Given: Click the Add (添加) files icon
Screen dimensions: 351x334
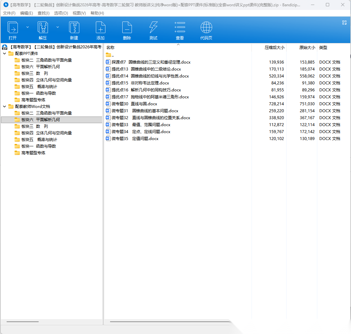Looking at the screenshot, I should click(100, 28).
